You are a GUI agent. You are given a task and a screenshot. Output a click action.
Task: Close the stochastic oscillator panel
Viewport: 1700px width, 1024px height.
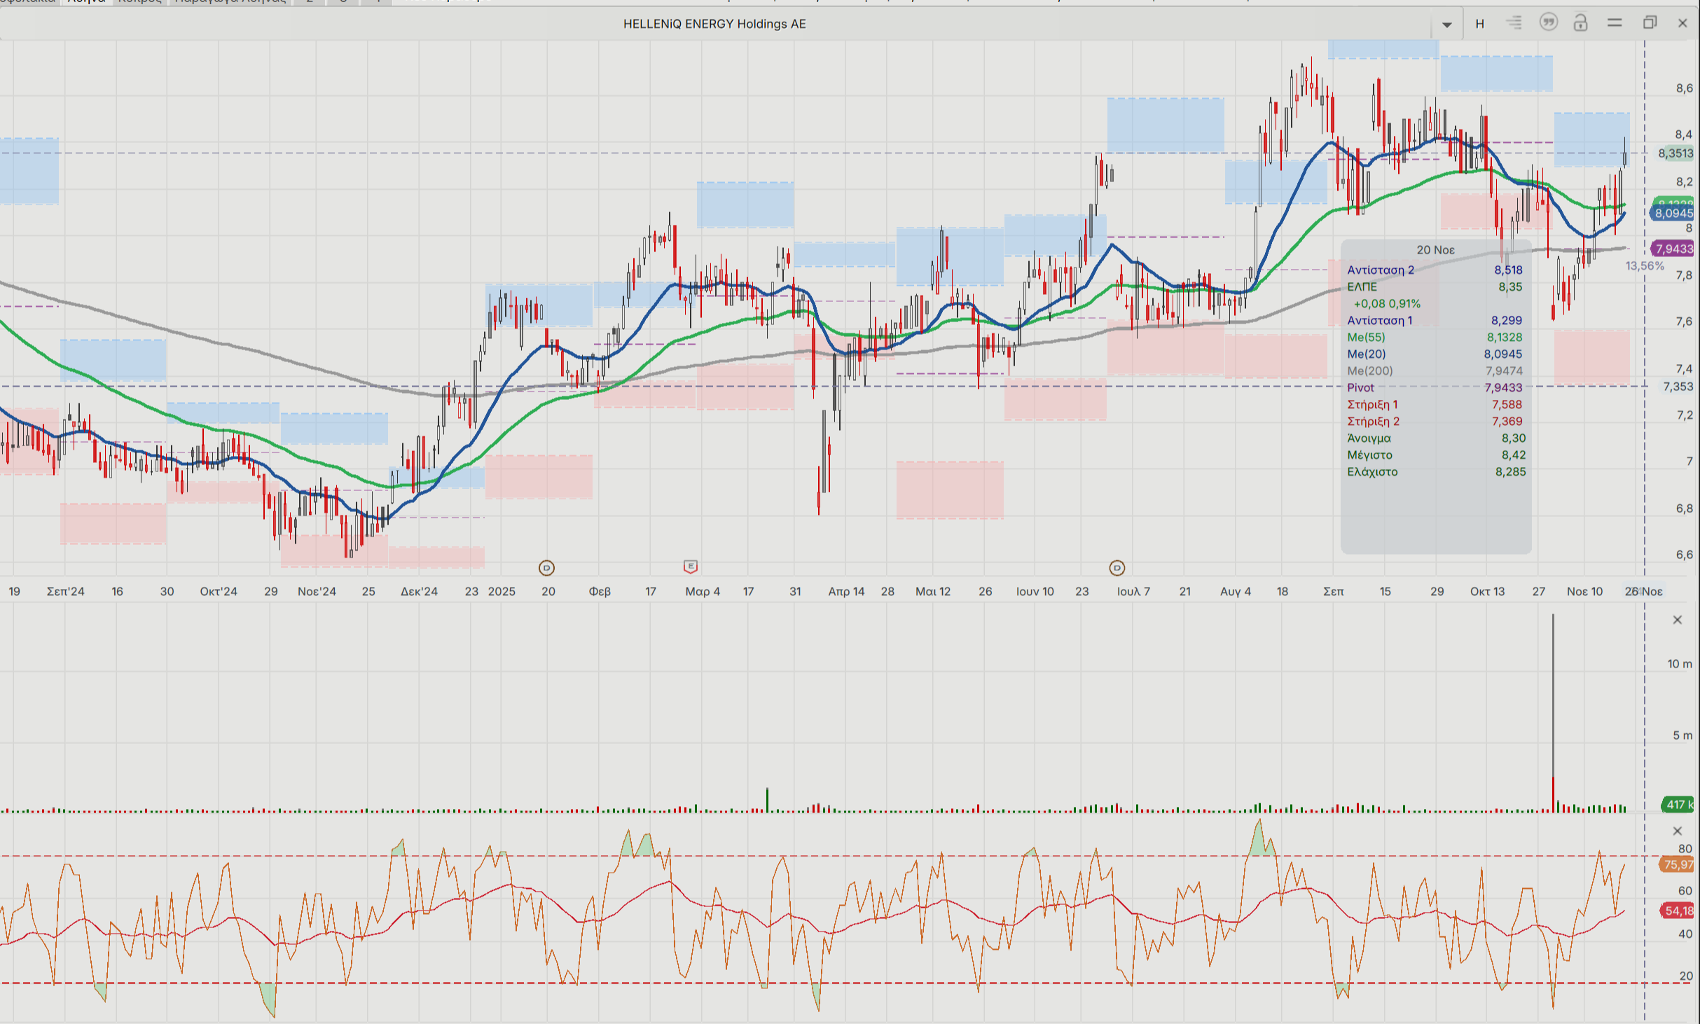tap(1678, 831)
